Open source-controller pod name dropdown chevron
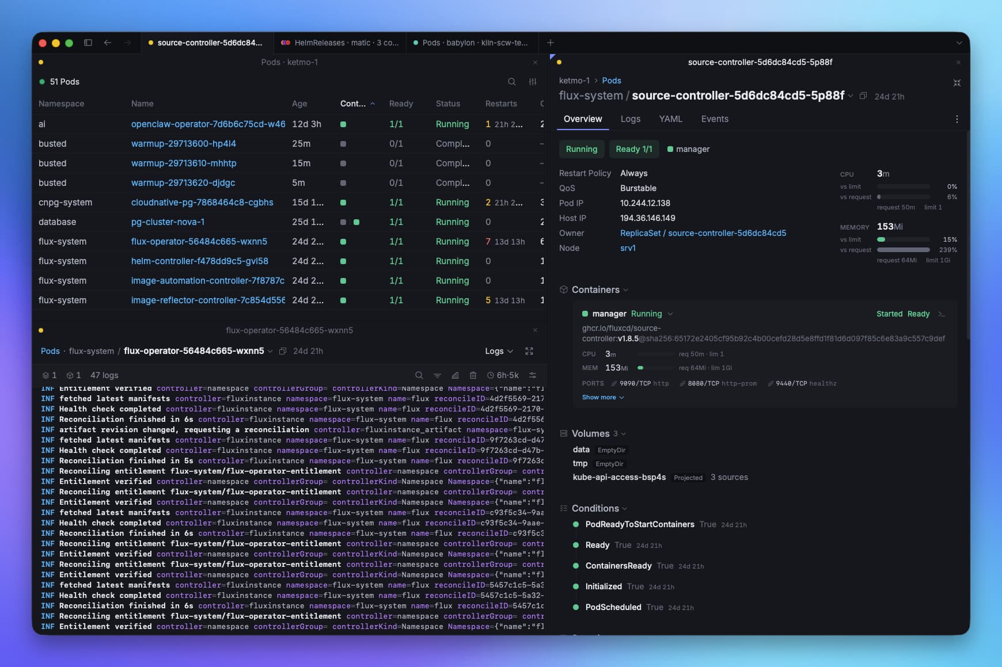The height and width of the screenshot is (667, 1002). click(x=851, y=96)
